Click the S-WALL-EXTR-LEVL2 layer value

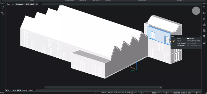(193, 41)
